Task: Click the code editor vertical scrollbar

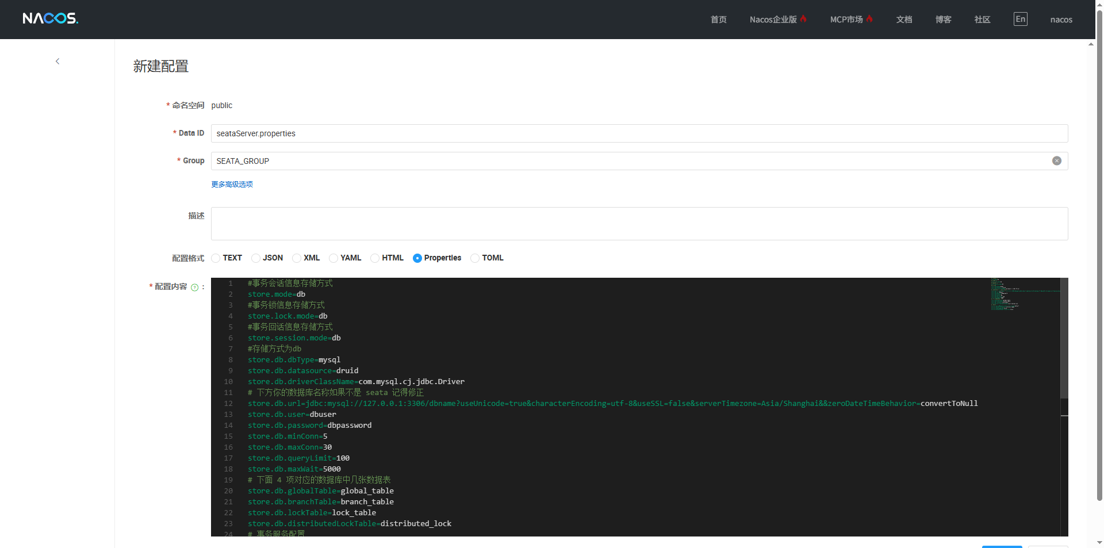Action: [1064, 339]
